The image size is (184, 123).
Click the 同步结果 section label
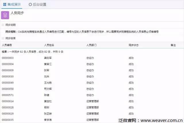pyautogui.click(x=11, y=38)
